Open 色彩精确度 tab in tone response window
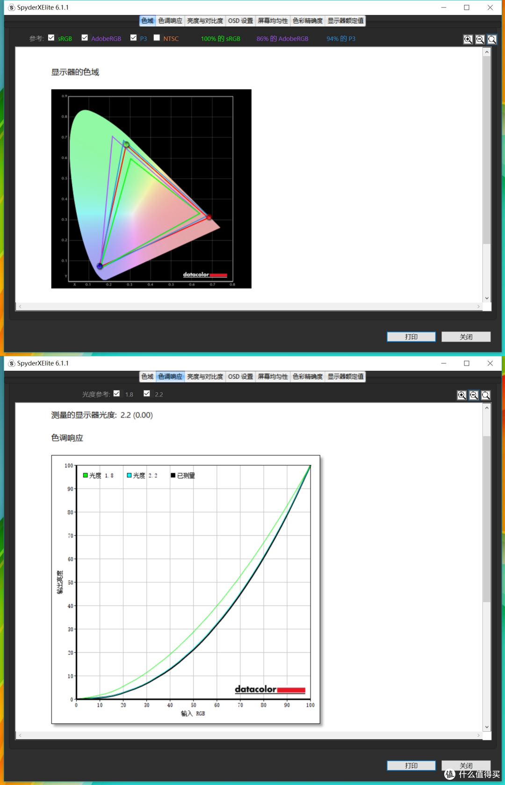 pos(308,377)
